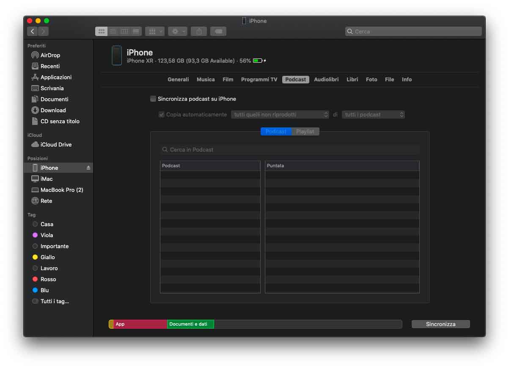This screenshot has width=509, height=368.
Task: Click the Cerca search field
Action: click(413, 31)
